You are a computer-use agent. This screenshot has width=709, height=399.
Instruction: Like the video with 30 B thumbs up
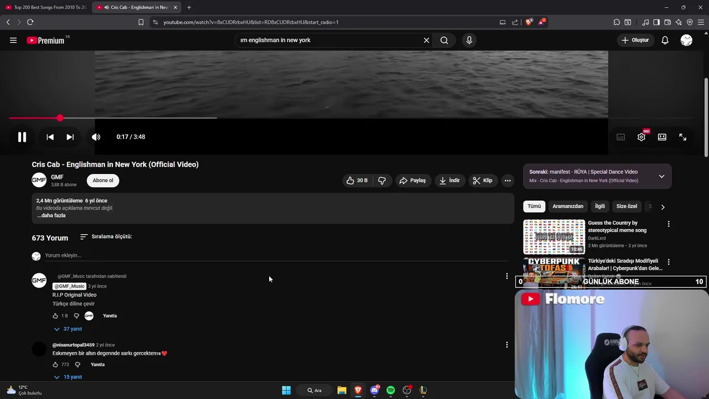pyautogui.click(x=357, y=180)
